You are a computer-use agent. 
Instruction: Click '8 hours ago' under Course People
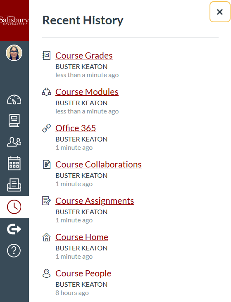pyautogui.click(x=72, y=293)
